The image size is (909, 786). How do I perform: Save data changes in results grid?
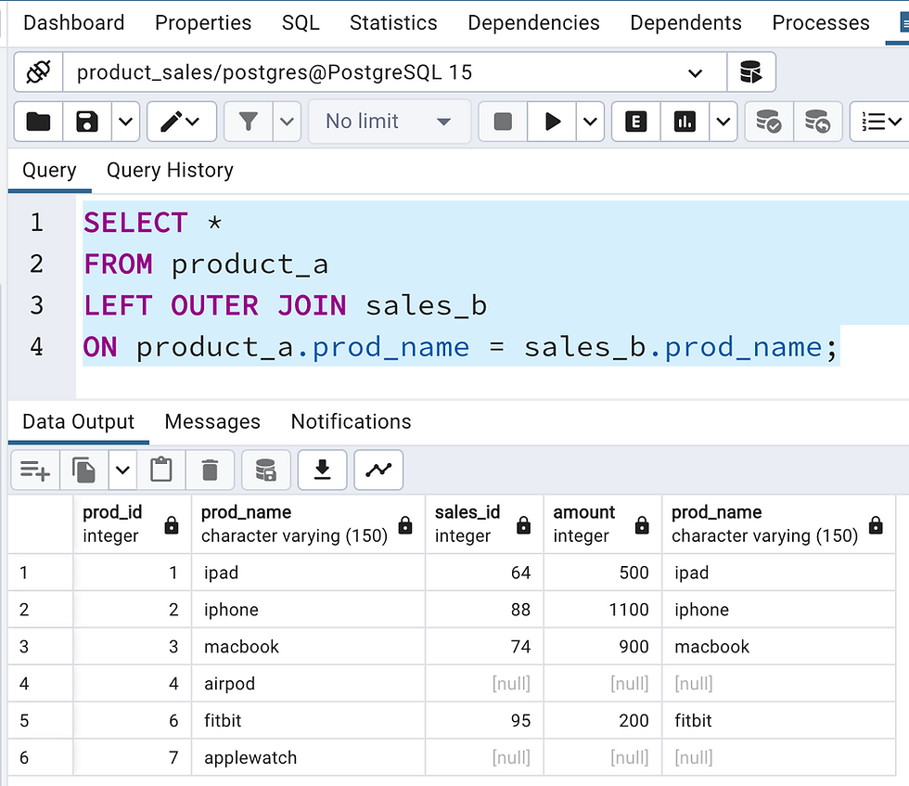[266, 470]
